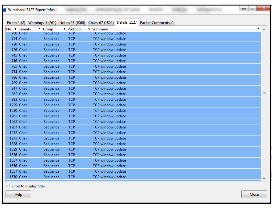The image size is (274, 208).
Task: Show the Chats: 67 (1804) tab
Action: click(101, 23)
